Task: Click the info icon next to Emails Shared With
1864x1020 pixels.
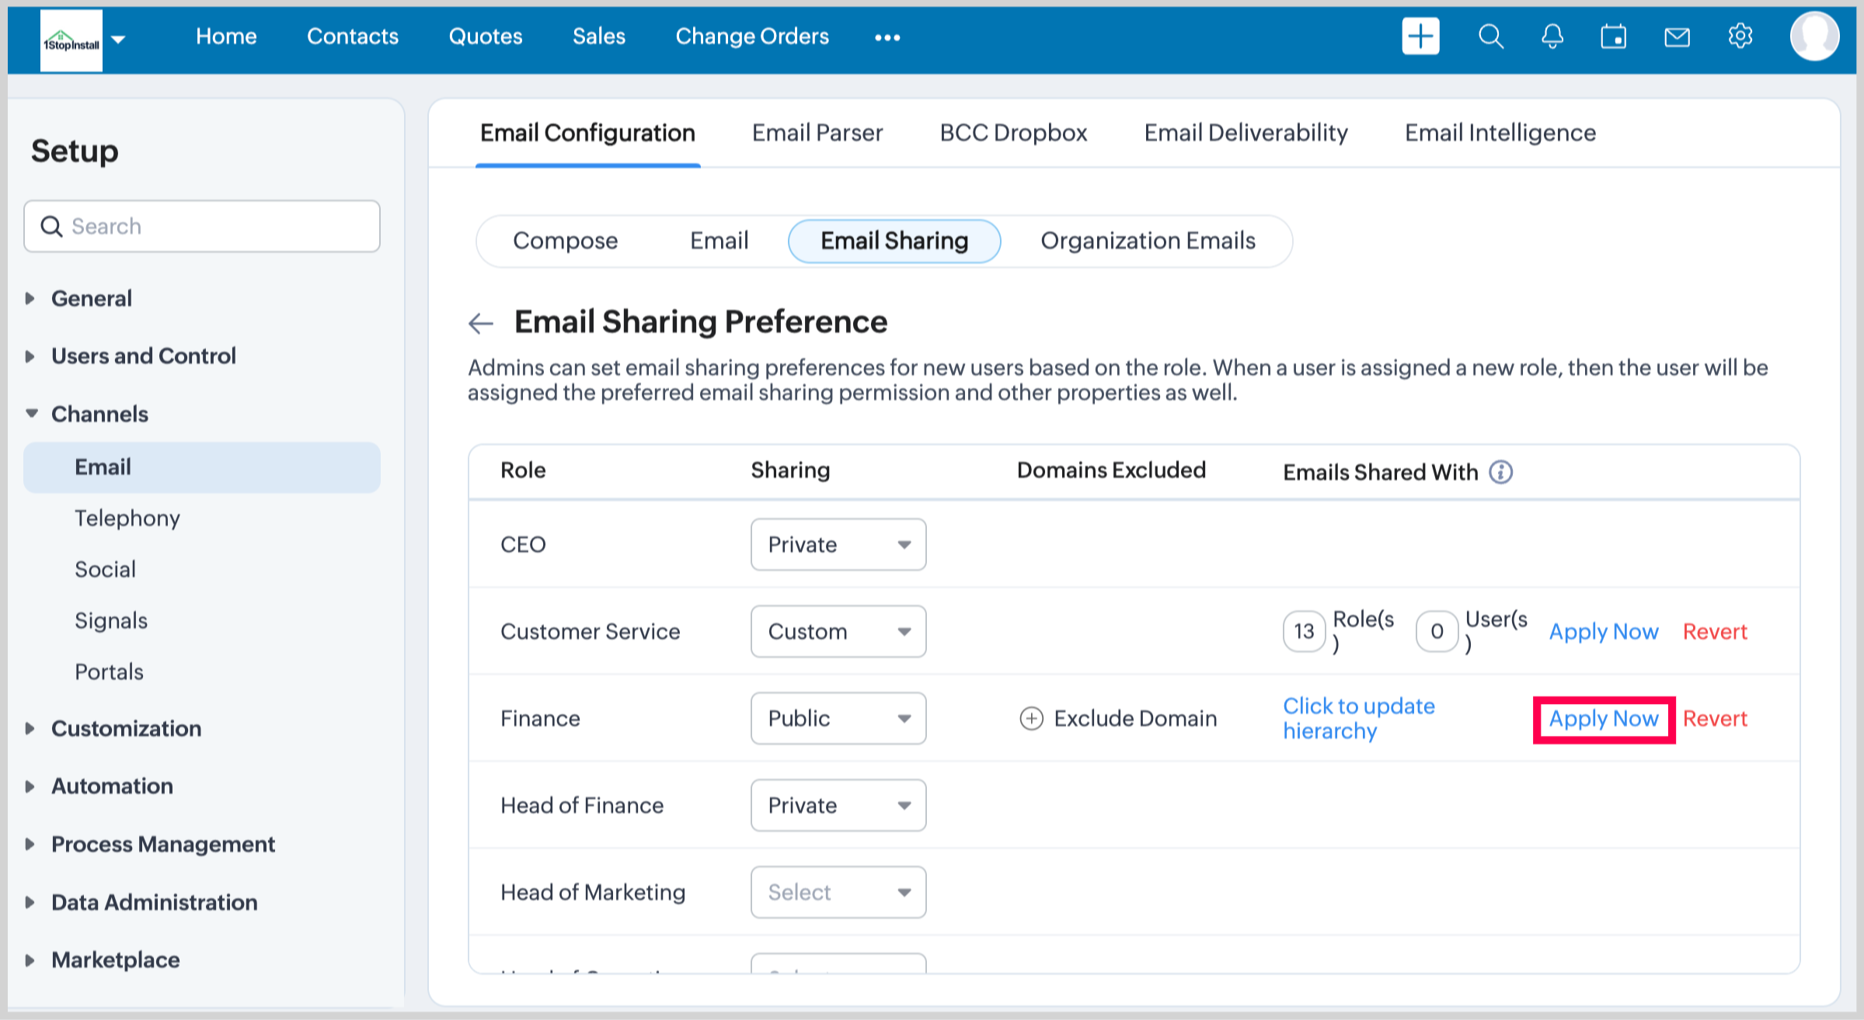Action: [1500, 472]
